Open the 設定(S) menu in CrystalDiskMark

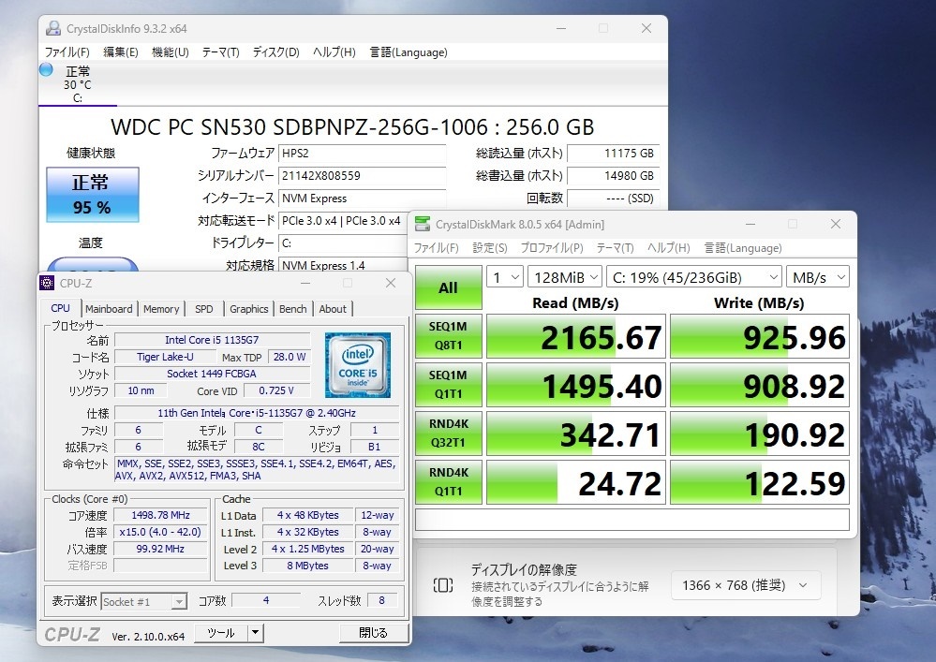pyautogui.click(x=489, y=247)
